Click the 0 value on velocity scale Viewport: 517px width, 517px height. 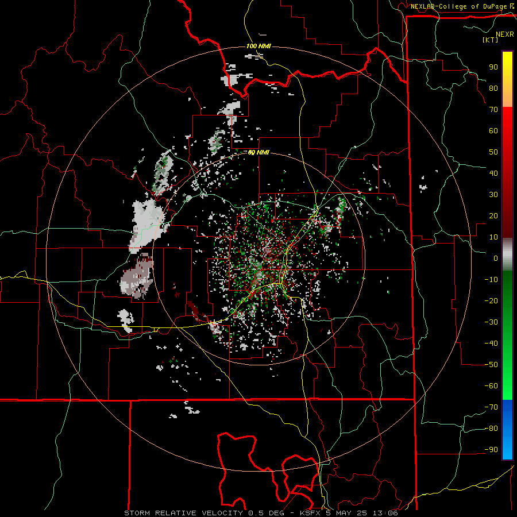496,258
